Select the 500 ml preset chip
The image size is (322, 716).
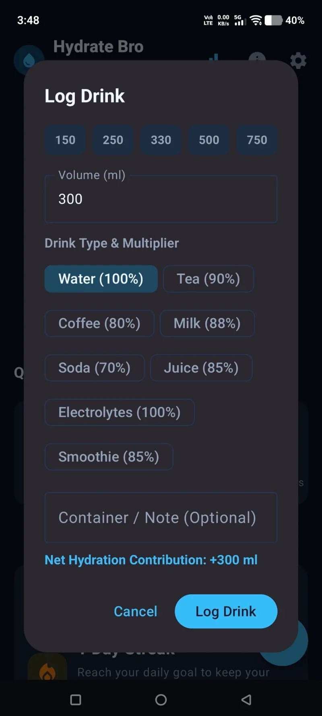[x=209, y=140]
